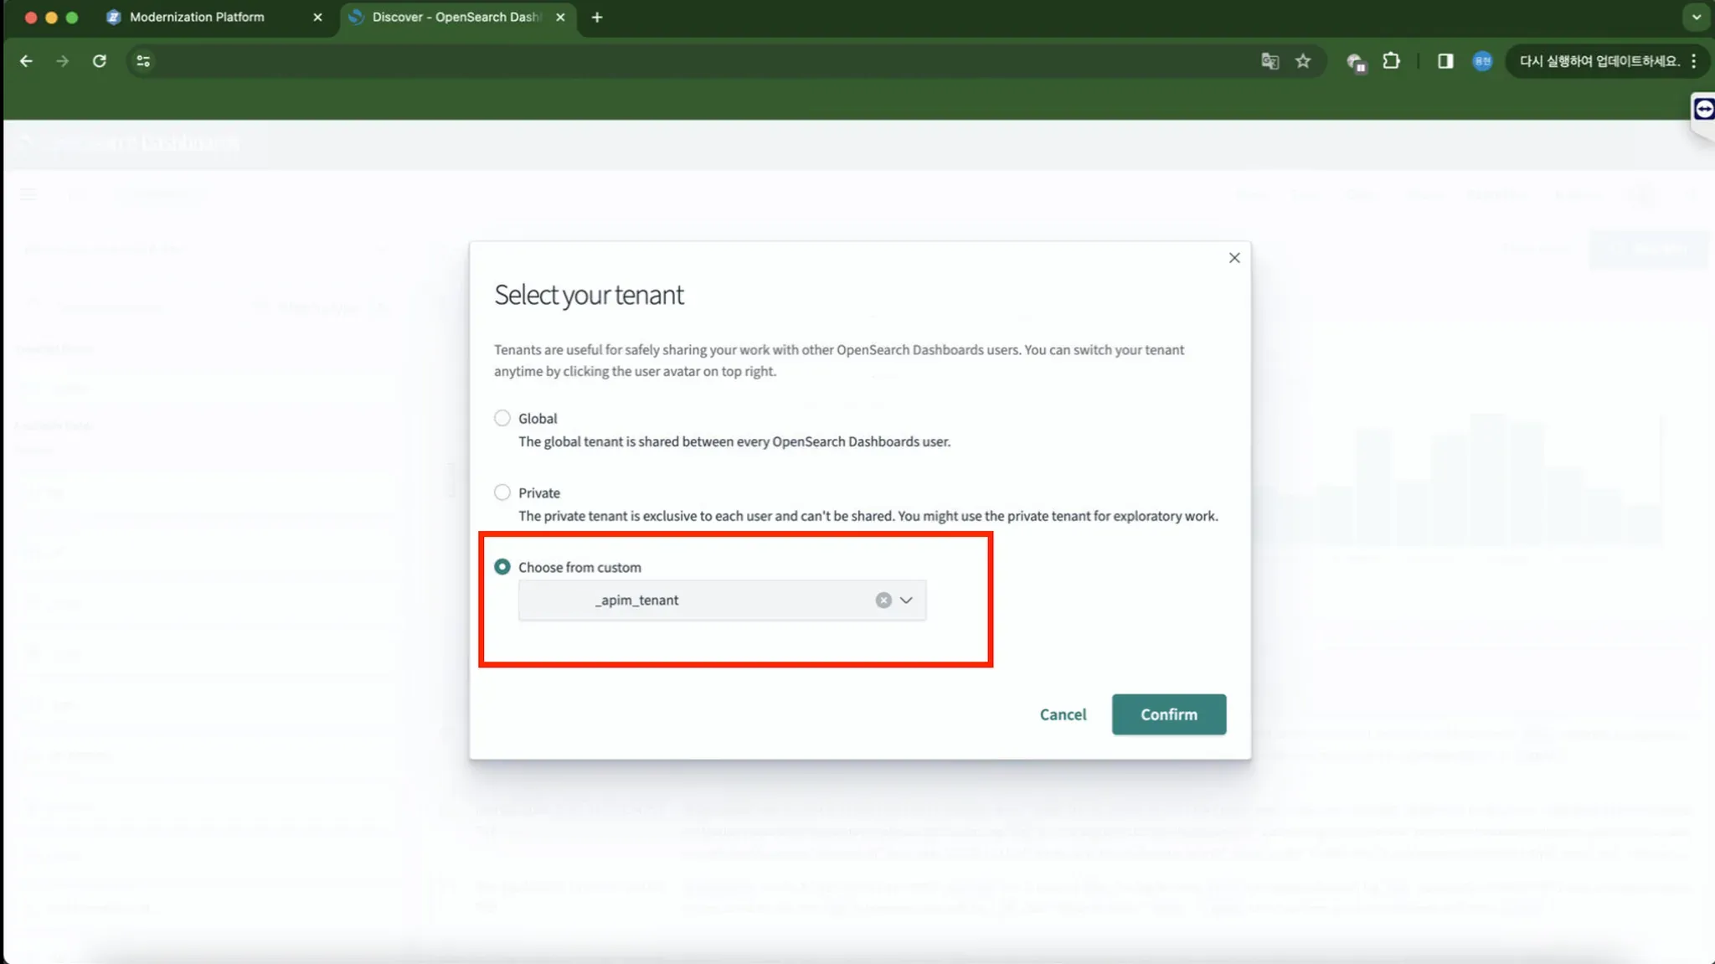This screenshot has height=964, width=1715.
Task: Close the Modernization Platform tab
Action: pos(317,18)
